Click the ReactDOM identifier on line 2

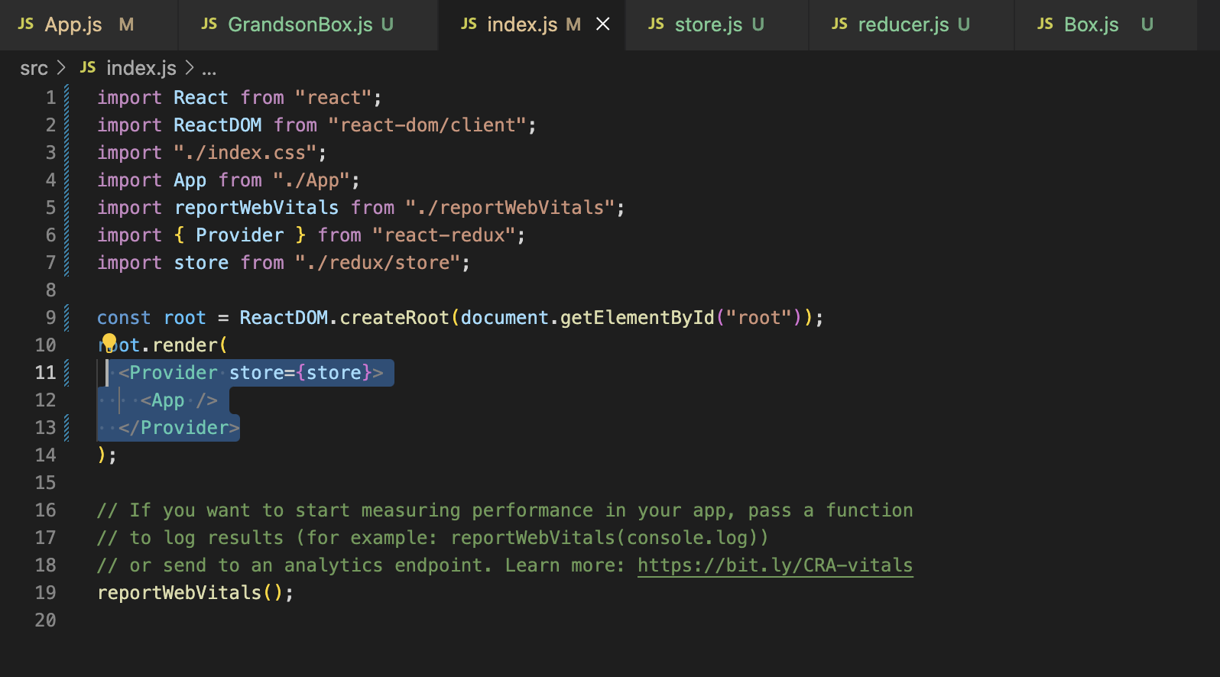218,125
